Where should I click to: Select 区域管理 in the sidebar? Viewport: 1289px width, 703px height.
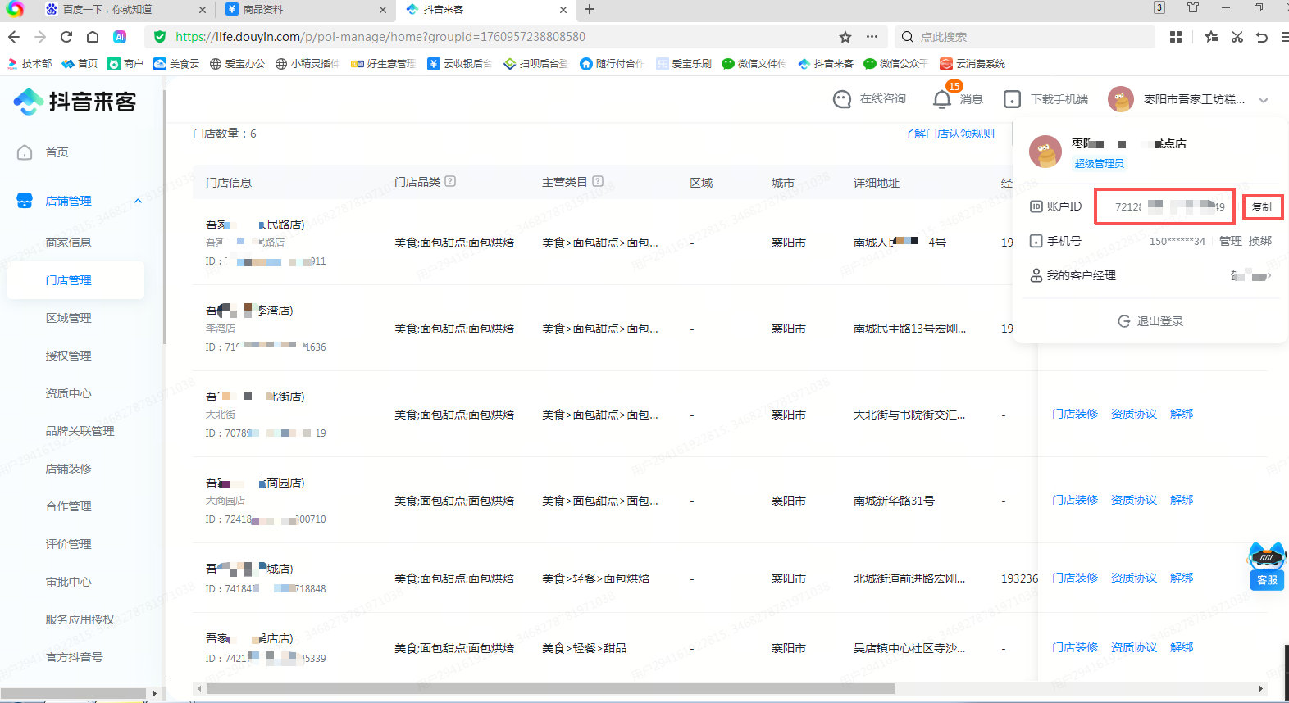click(69, 318)
